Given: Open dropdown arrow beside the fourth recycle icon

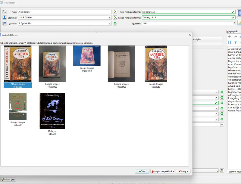Looking at the screenshot, I should tap(216, 108).
